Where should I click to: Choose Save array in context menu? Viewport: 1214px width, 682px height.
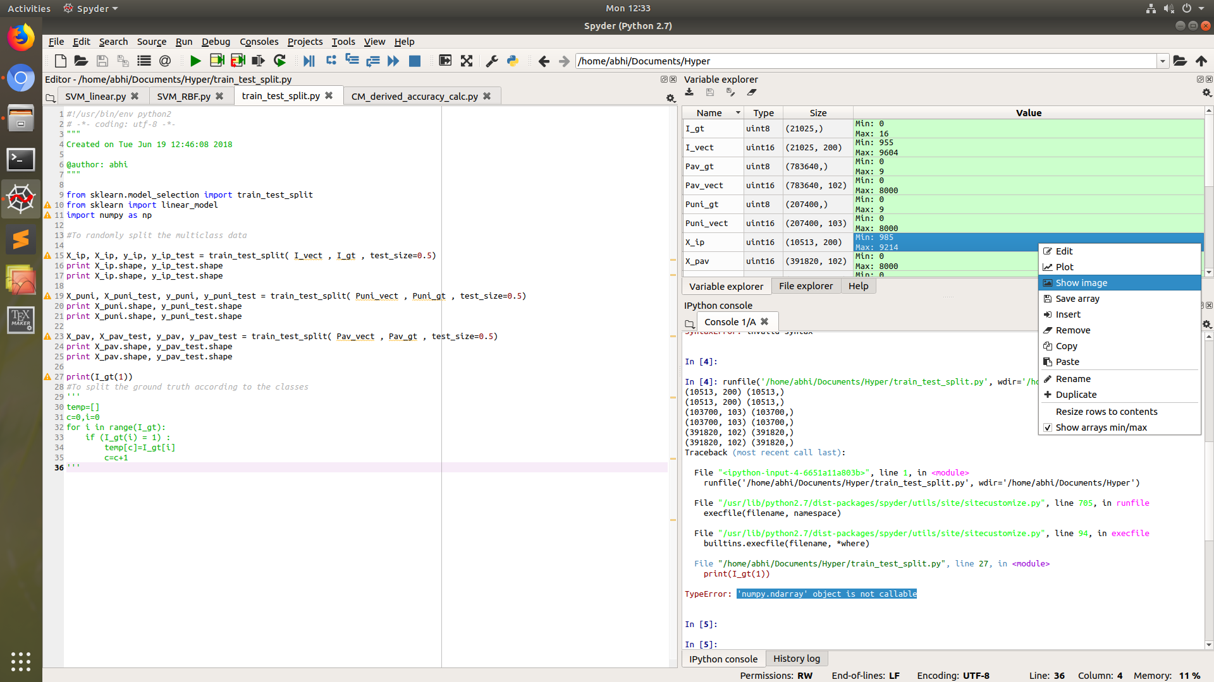coord(1119,299)
